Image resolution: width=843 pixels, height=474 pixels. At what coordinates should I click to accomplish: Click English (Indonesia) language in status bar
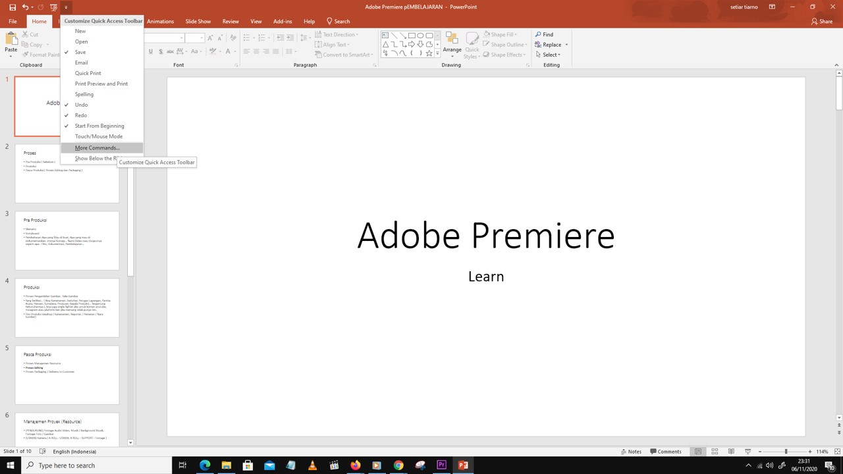[74, 452]
